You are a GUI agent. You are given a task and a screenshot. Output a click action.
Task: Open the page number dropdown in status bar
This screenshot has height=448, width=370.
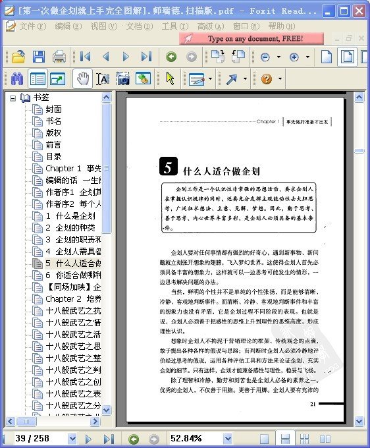point(72,438)
